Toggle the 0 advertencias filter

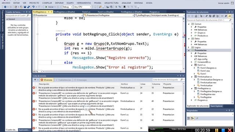(x=64, y=80)
